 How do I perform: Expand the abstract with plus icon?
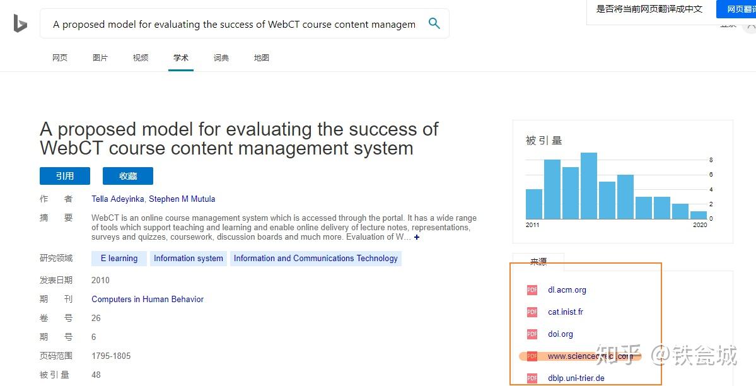point(417,237)
